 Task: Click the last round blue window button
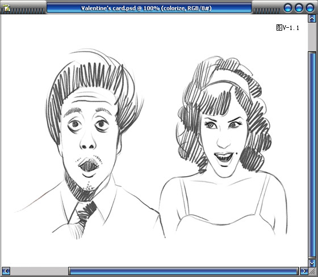(309, 8)
